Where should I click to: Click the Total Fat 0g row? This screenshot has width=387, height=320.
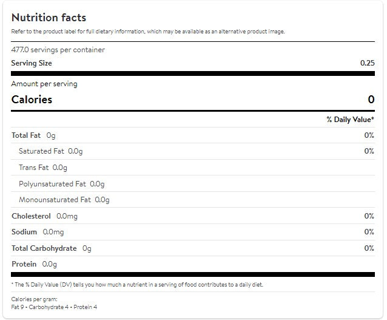point(193,135)
